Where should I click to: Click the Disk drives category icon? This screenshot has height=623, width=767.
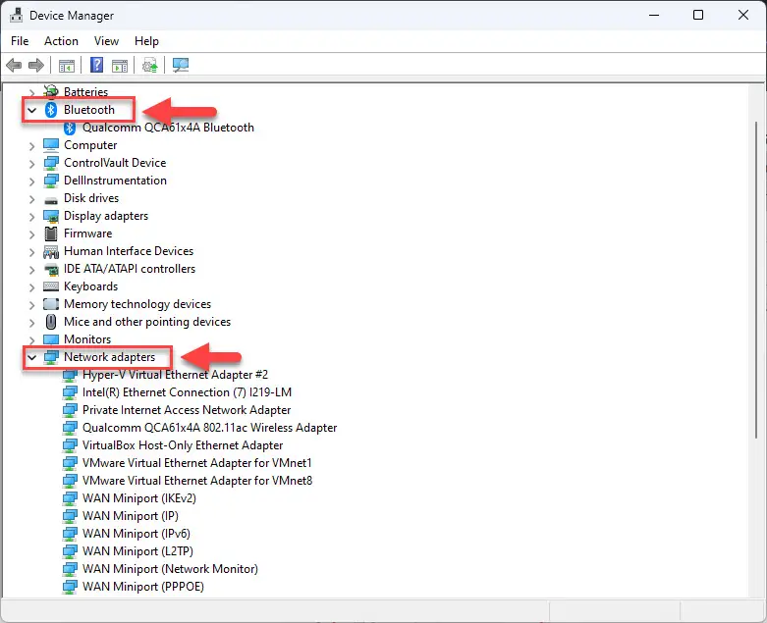(x=51, y=200)
